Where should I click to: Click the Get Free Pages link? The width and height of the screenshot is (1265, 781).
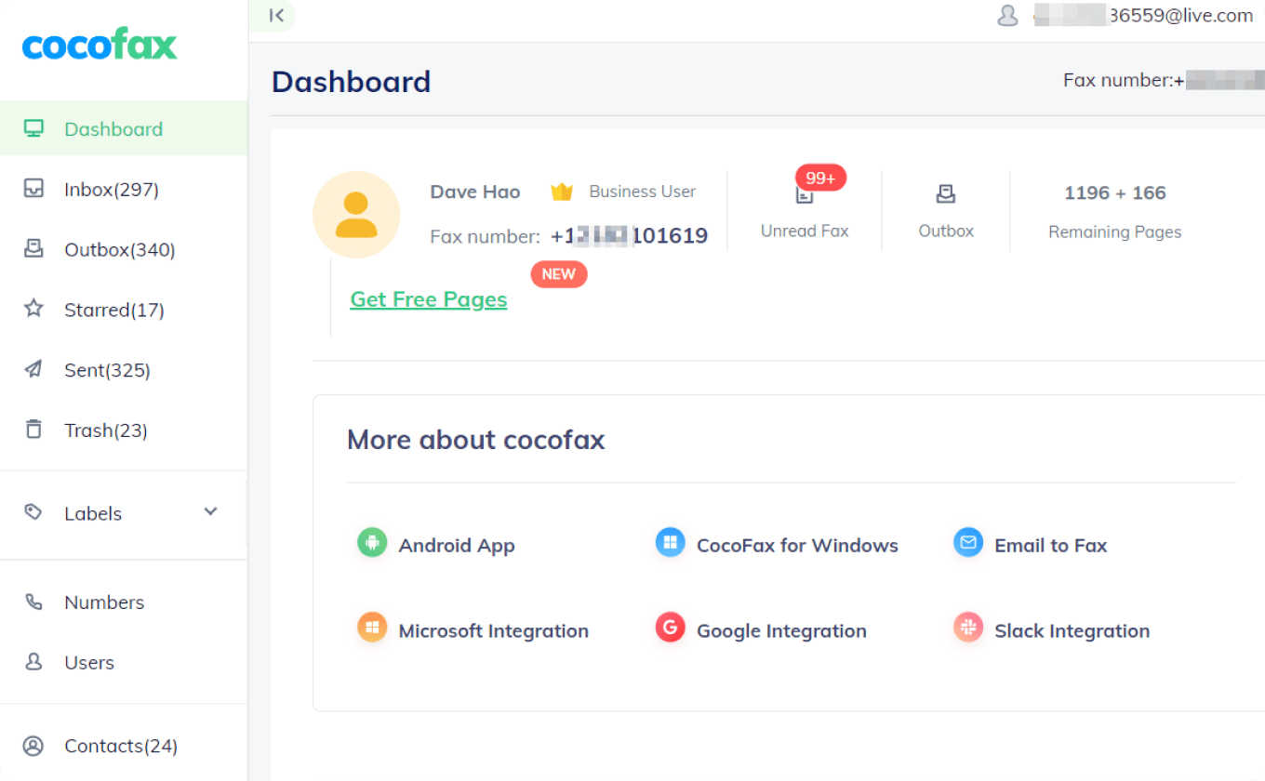(429, 299)
